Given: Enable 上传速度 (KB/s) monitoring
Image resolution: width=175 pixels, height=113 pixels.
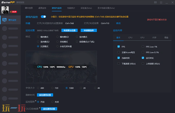Looking at the screenshot, I should (x=143, y=64).
